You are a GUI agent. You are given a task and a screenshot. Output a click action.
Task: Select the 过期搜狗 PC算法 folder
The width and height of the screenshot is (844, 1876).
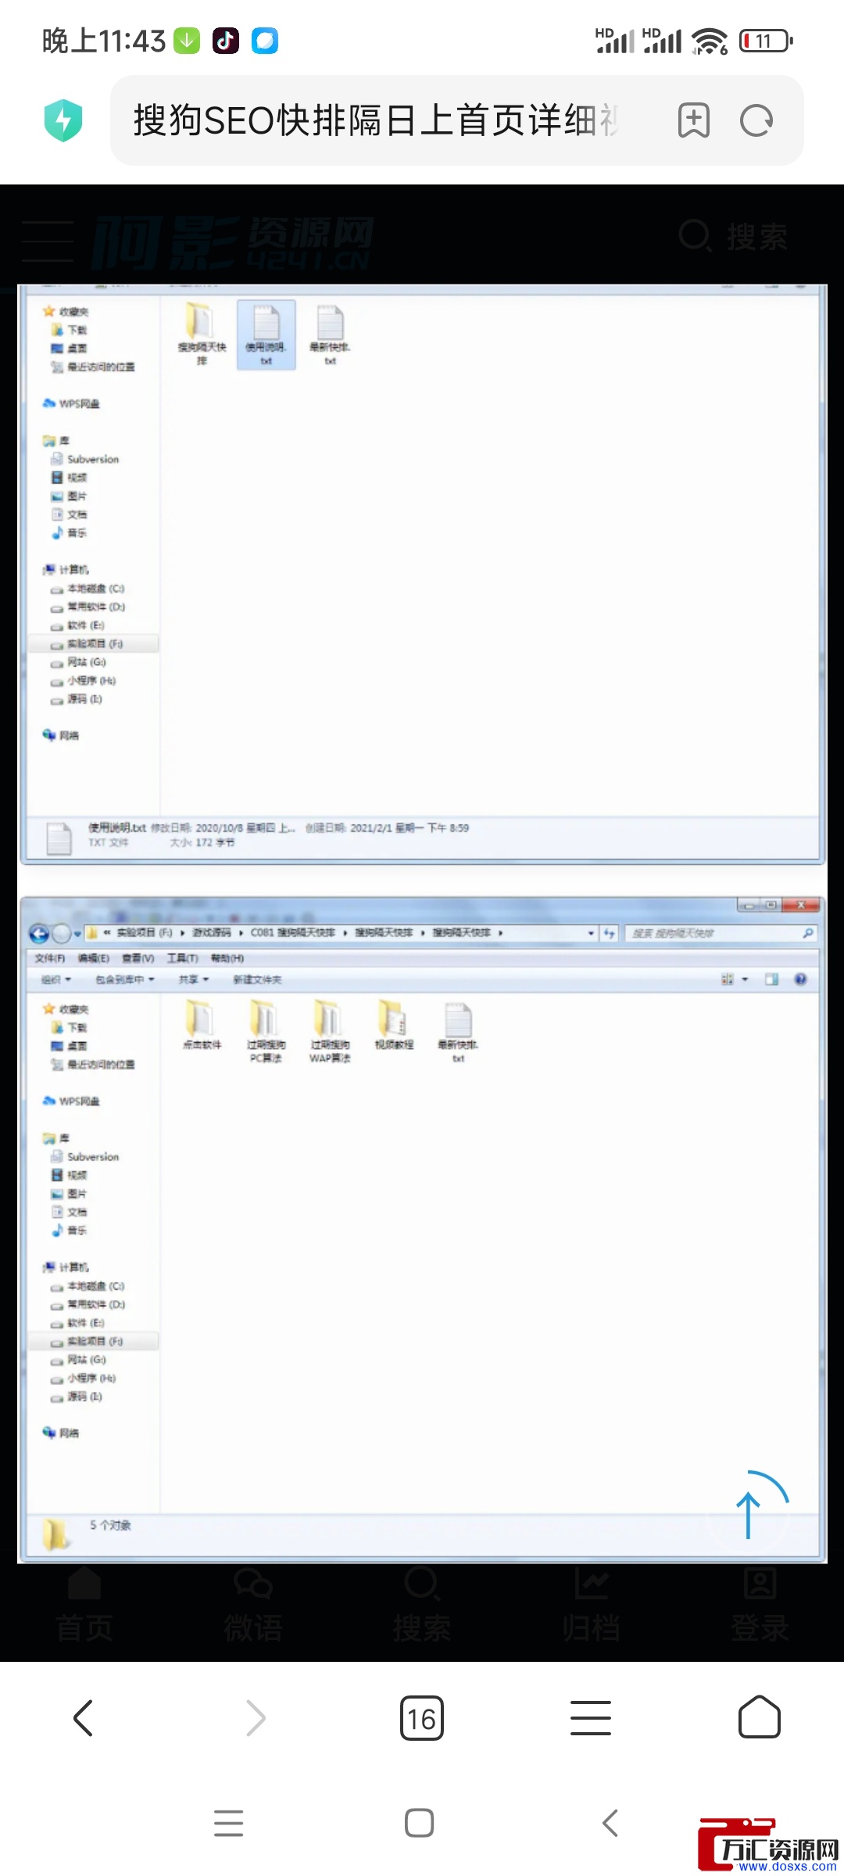point(266,1031)
